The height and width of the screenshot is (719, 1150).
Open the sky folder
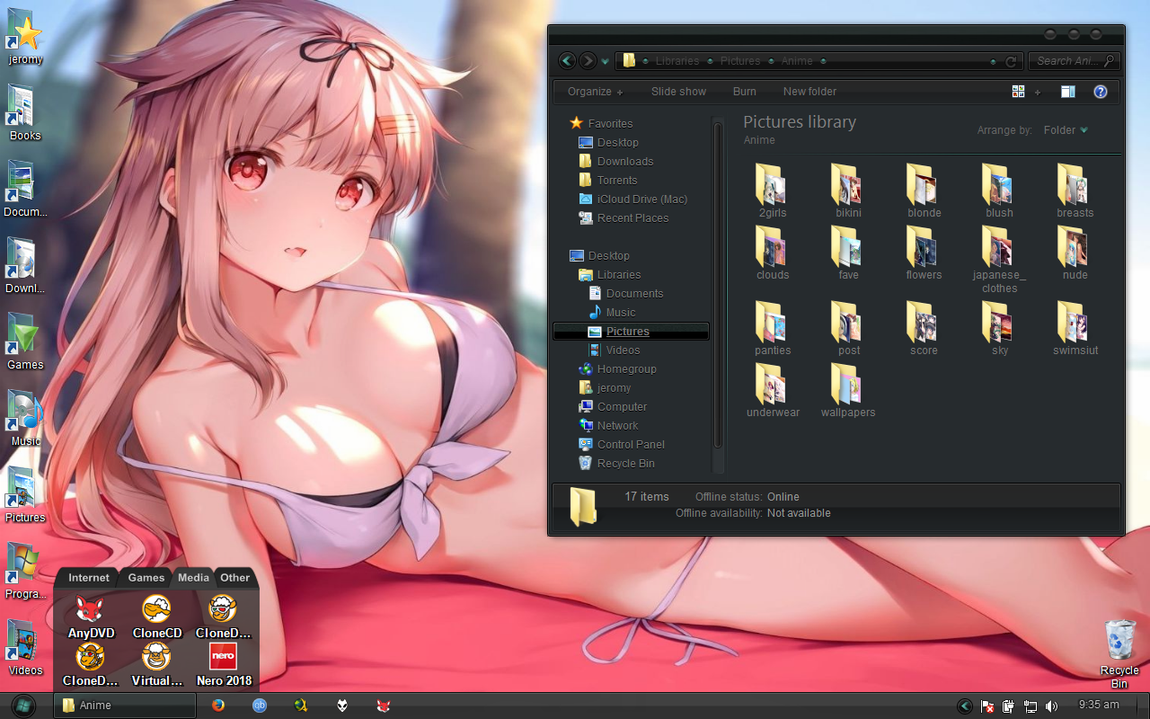pos(999,329)
